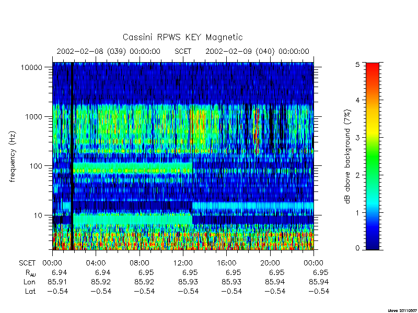Click the Lat row label
Image resolution: width=418 pixels, height=313 pixels.
pos(30,292)
